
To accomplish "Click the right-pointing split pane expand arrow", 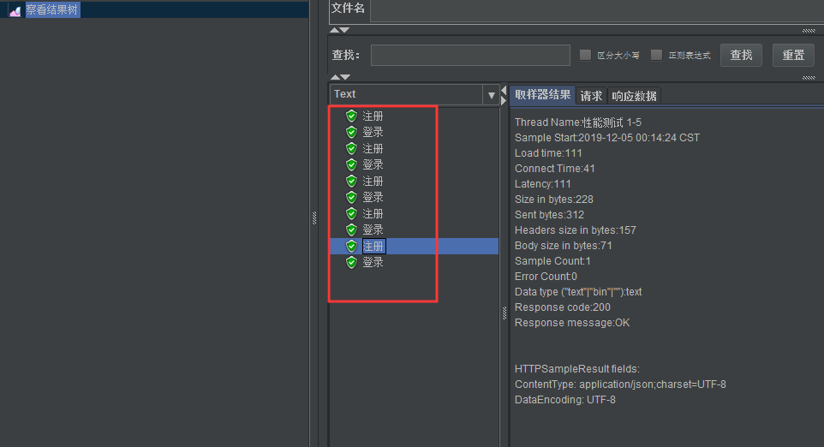I will [504, 100].
